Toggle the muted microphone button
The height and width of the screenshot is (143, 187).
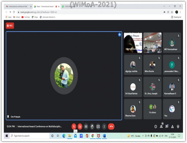click(74, 126)
